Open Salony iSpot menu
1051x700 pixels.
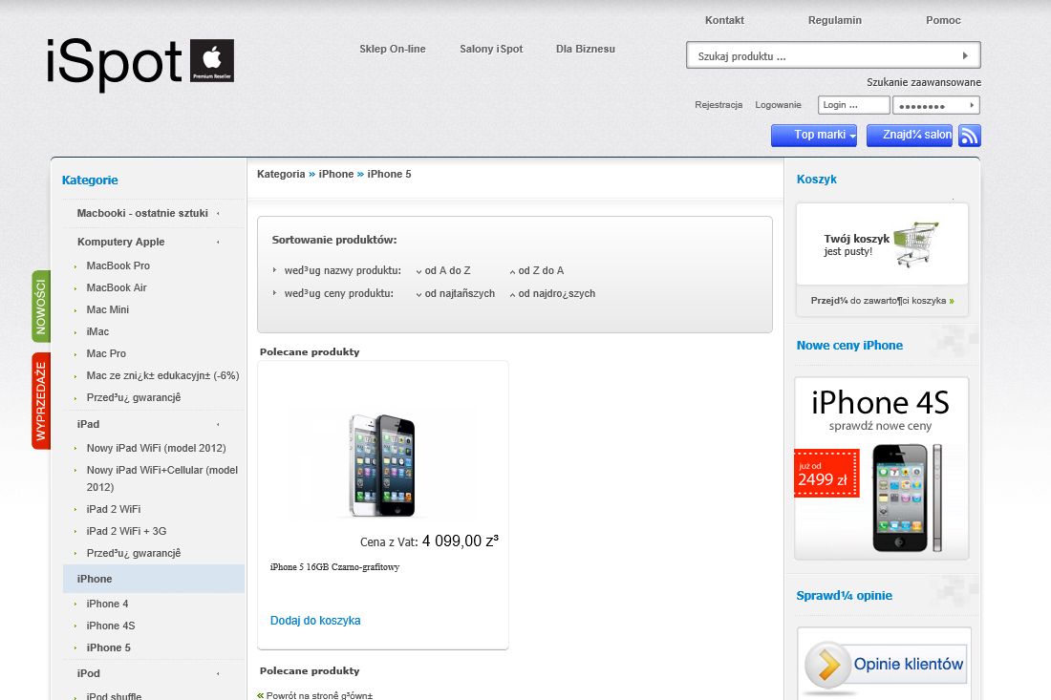point(491,49)
